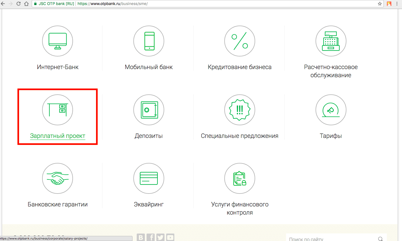Click the Депозиты safe icon
Viewport: 402px width, 241px height.
149,110
